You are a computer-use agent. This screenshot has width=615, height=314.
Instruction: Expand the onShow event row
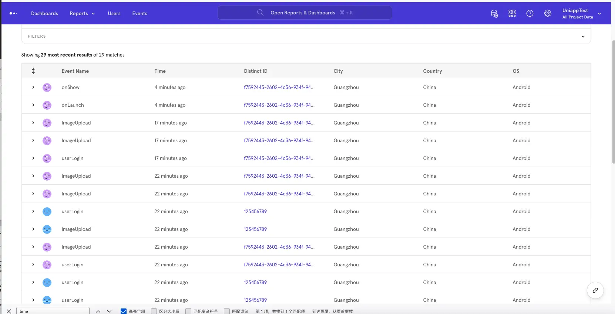pyautogui.click(x=33, y=87)
